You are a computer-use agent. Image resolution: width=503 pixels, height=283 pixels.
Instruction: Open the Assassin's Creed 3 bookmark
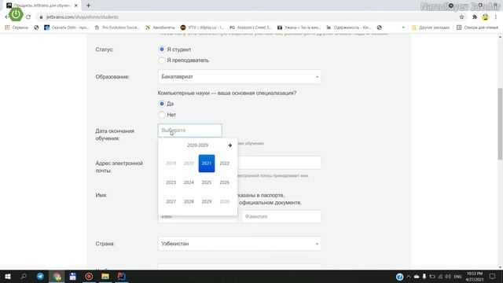[251, 28]
